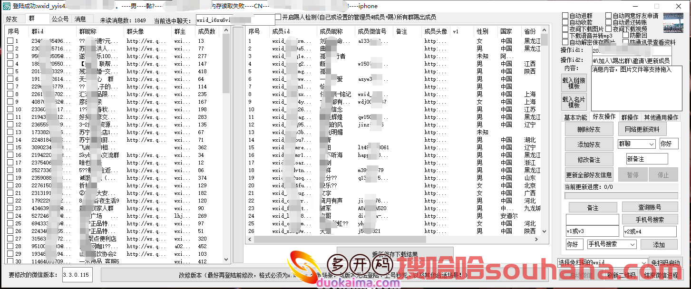Open the 群聊 dropdown beside 添加好友
Image resolution: width=691 pixels, height=289 pixels.
tap(636, 144)
